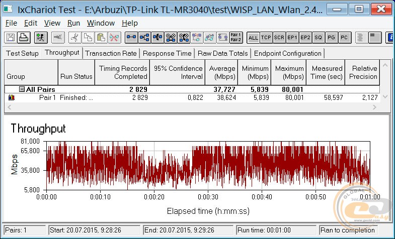Click the Pair 1 average value 38,624

tap(226, 97)
